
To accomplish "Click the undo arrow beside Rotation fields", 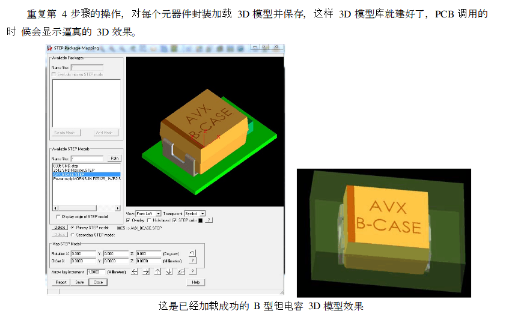I will click(192, 253).
